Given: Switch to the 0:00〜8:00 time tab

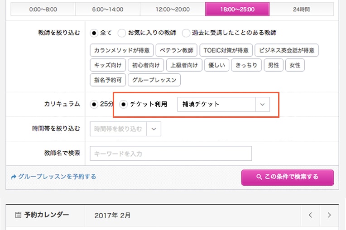Looking at the screenshot, I should [43, 9].
